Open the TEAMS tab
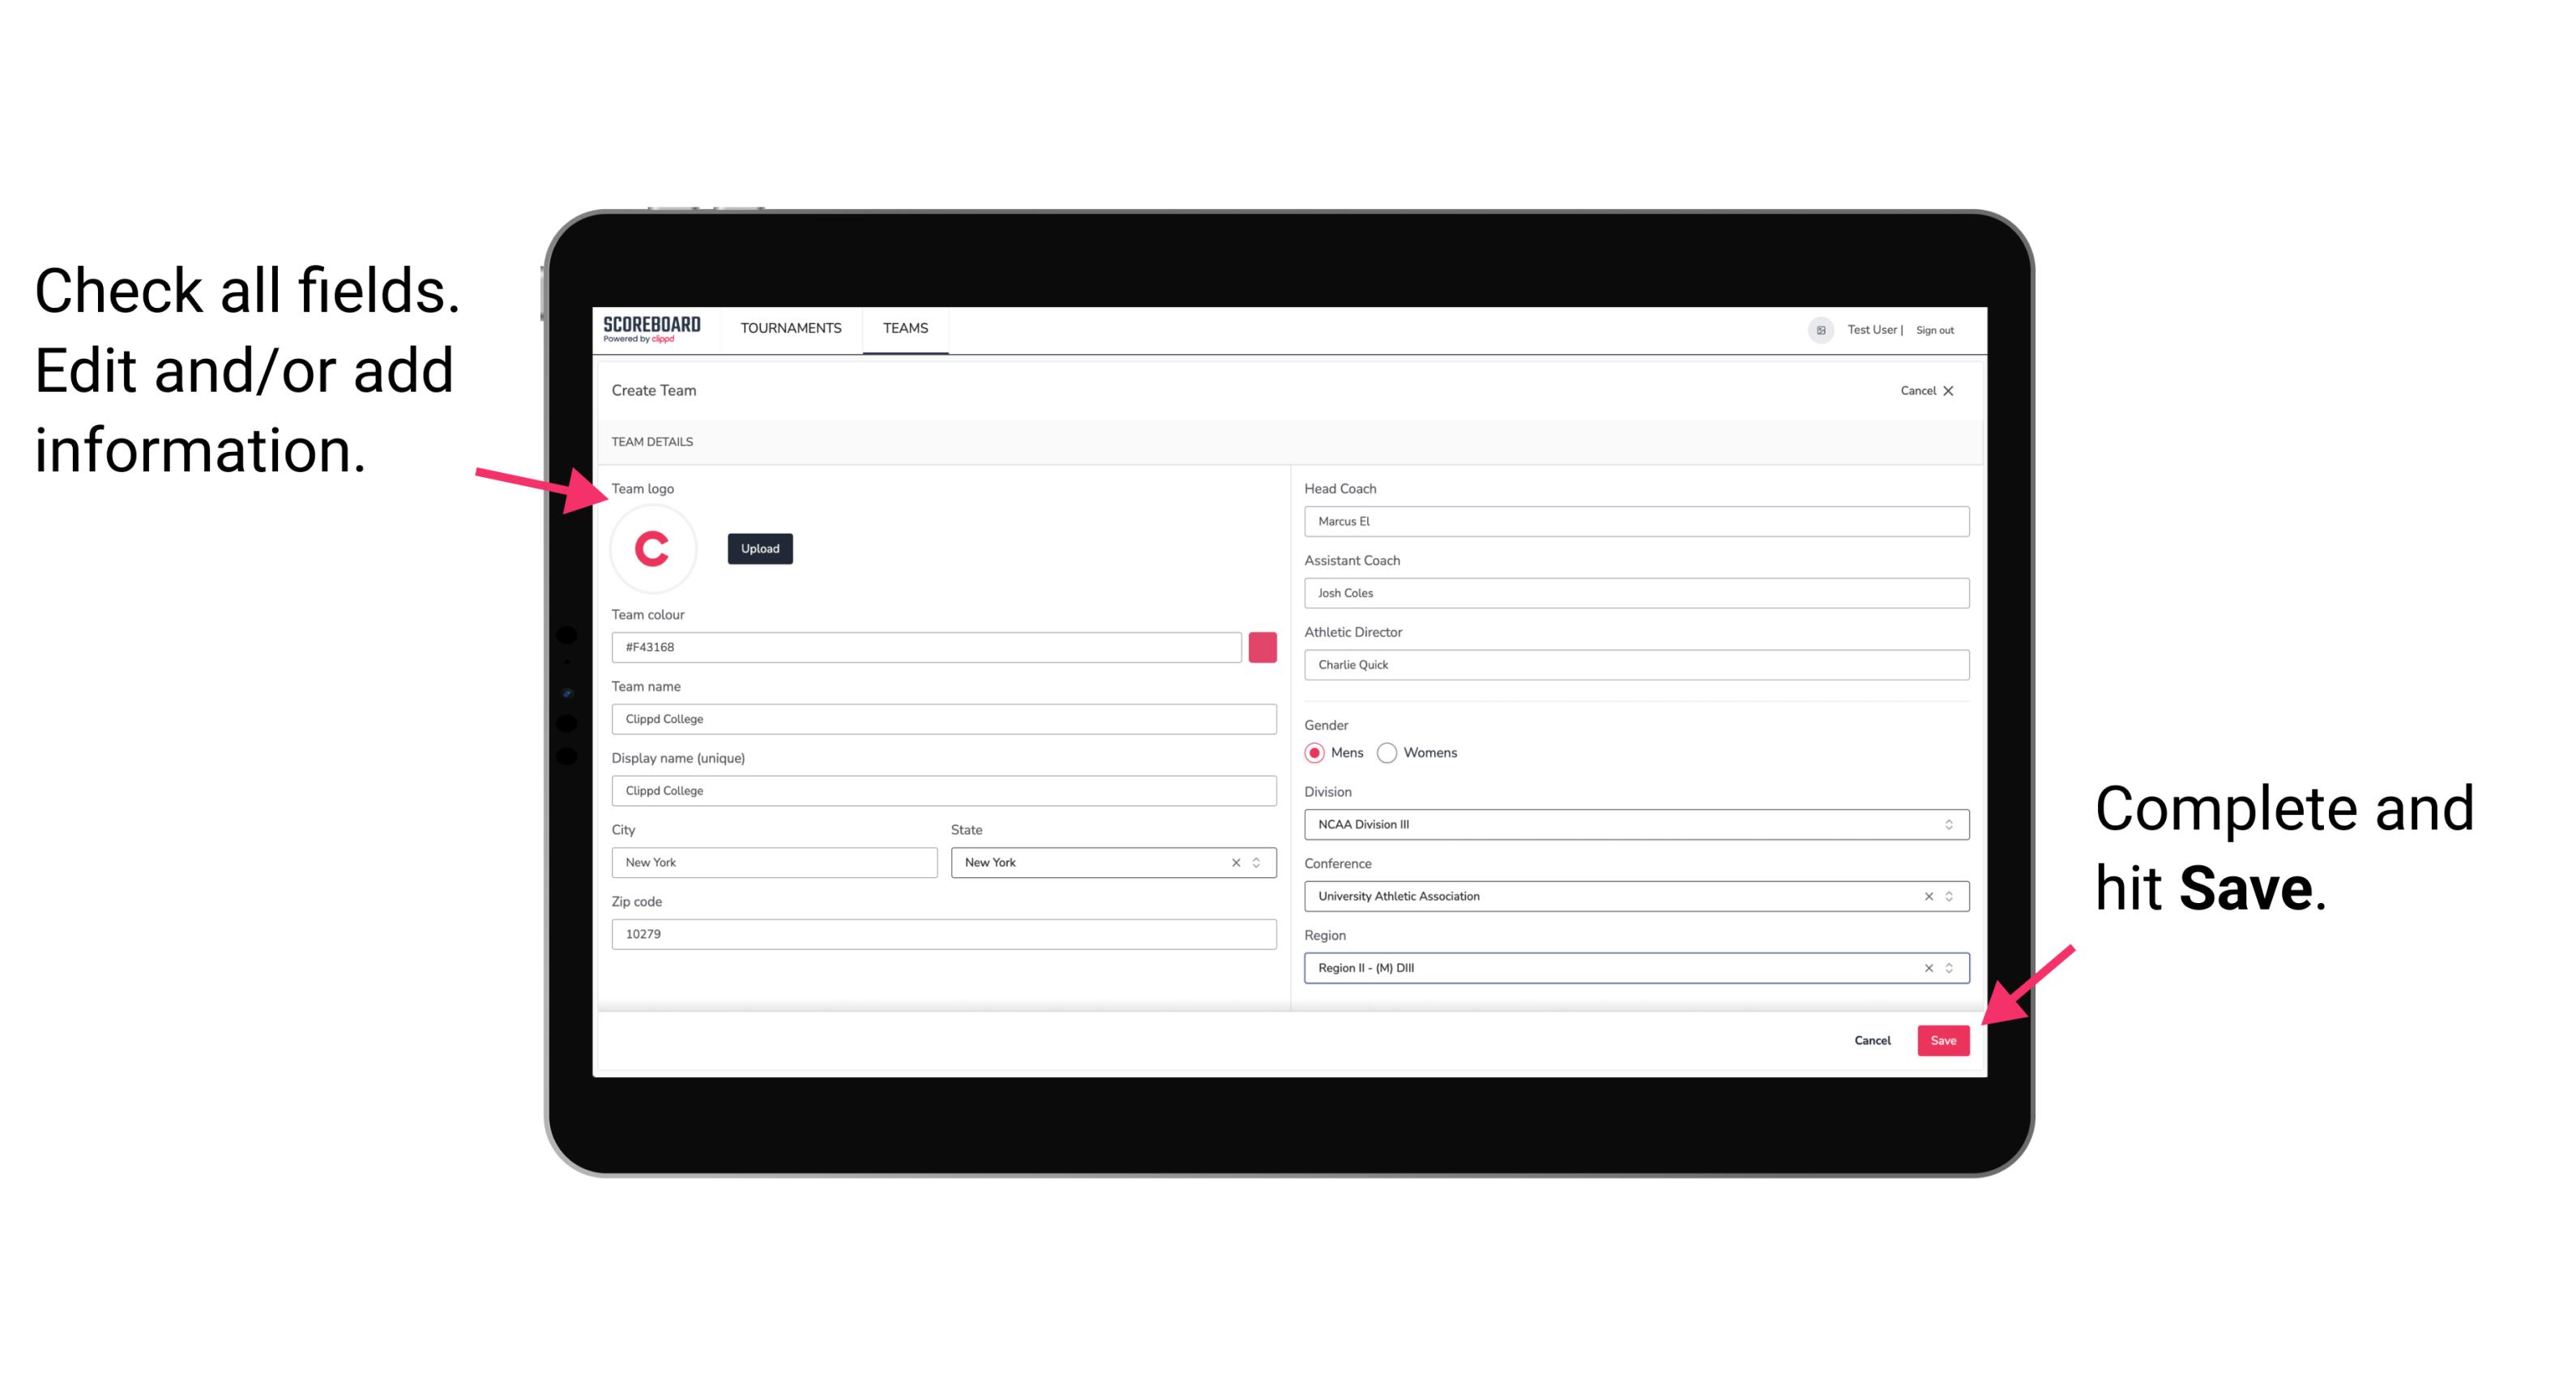This screenshot has height=1385, width=2576. pos(906,327)
